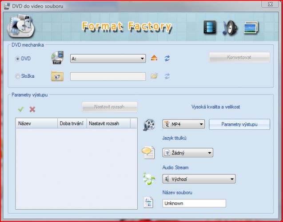Image resolution: width=283 pixels, height=222 pixels.
Task: Open the MP4 output format dropdown
Action: point(183,124)
